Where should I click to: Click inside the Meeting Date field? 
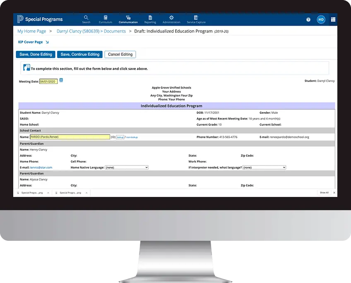pos(48,81)
